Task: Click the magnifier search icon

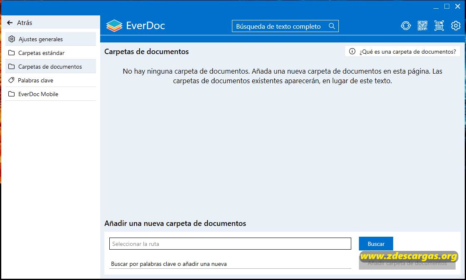Action: point(332,26)
